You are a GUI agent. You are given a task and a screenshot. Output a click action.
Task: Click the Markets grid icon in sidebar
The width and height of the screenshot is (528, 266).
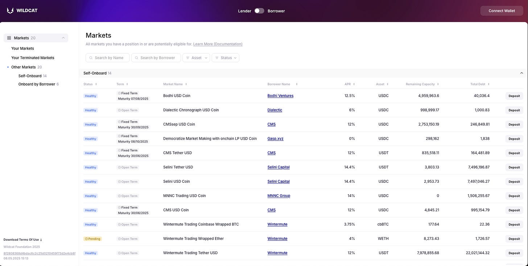(9, 38)
